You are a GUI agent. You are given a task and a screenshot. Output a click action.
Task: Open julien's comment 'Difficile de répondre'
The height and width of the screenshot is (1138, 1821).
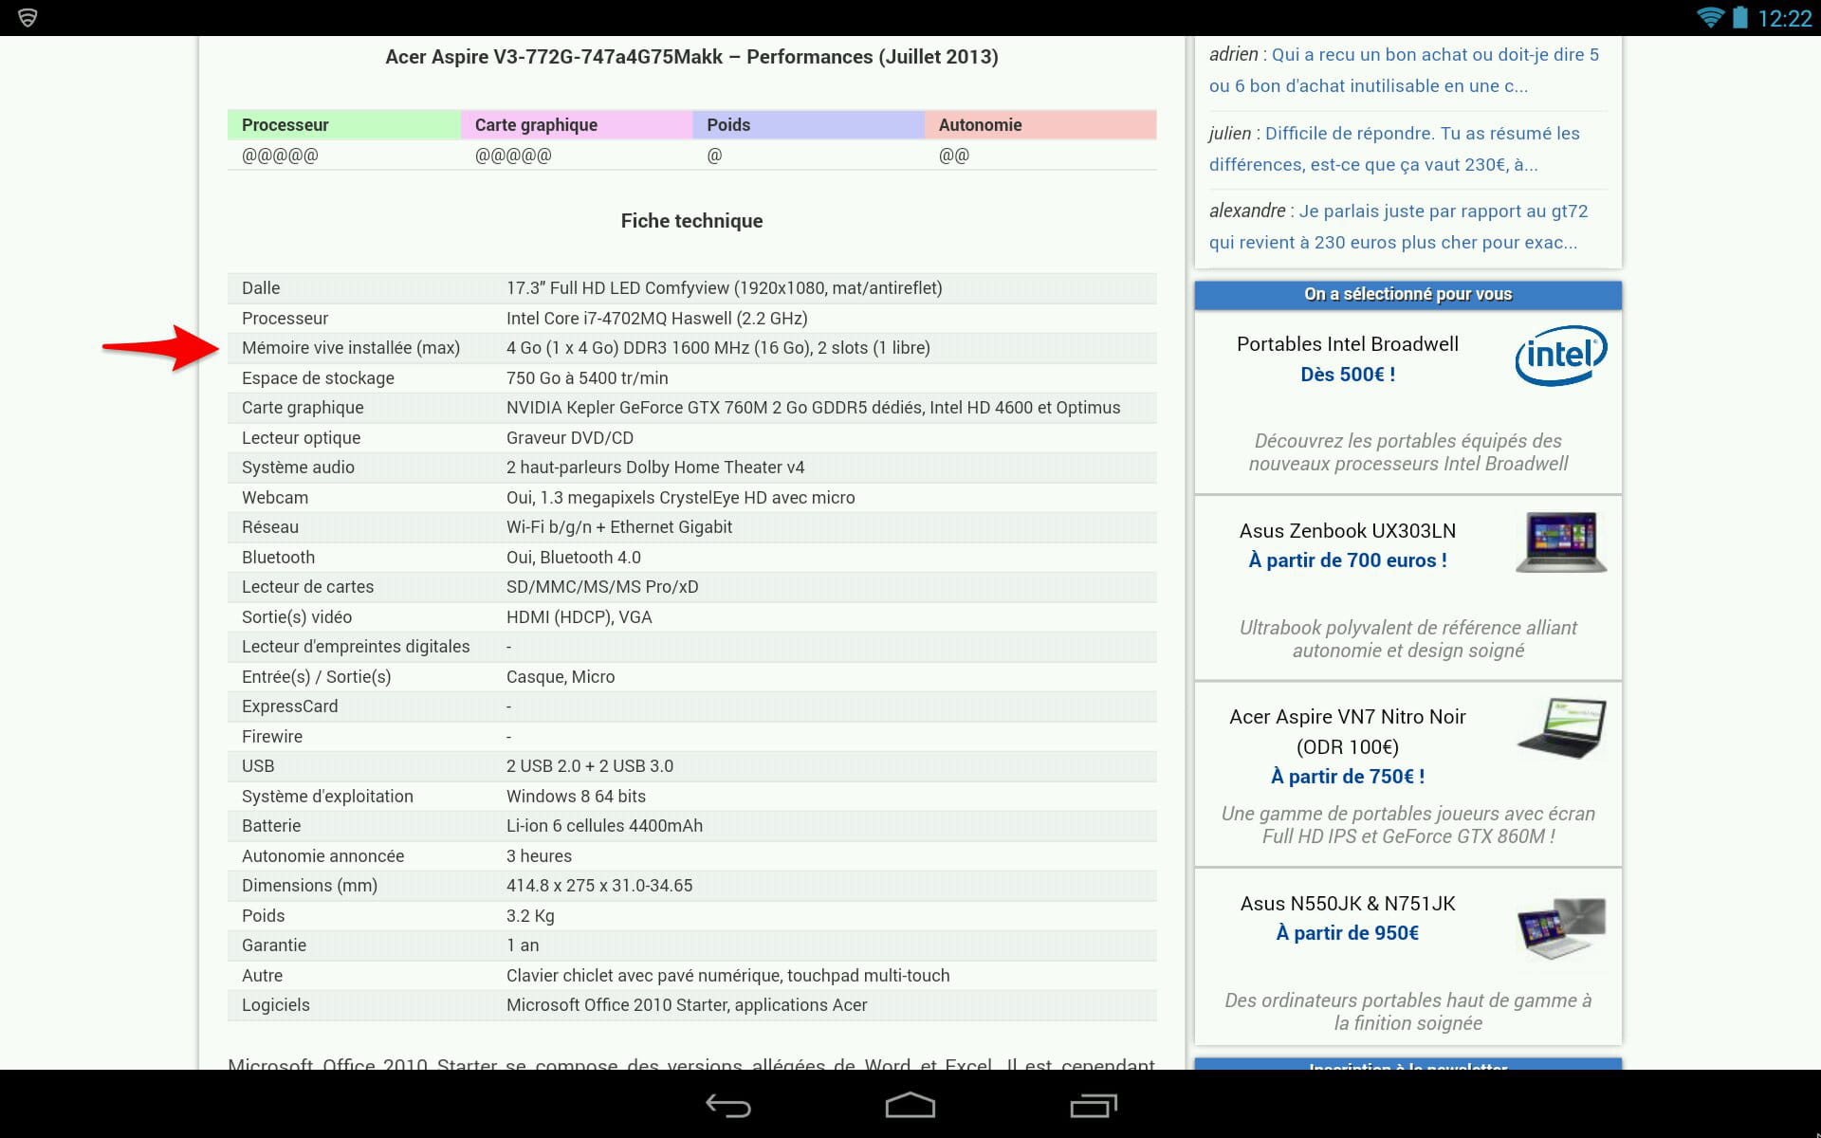[x=1394, y=149]
